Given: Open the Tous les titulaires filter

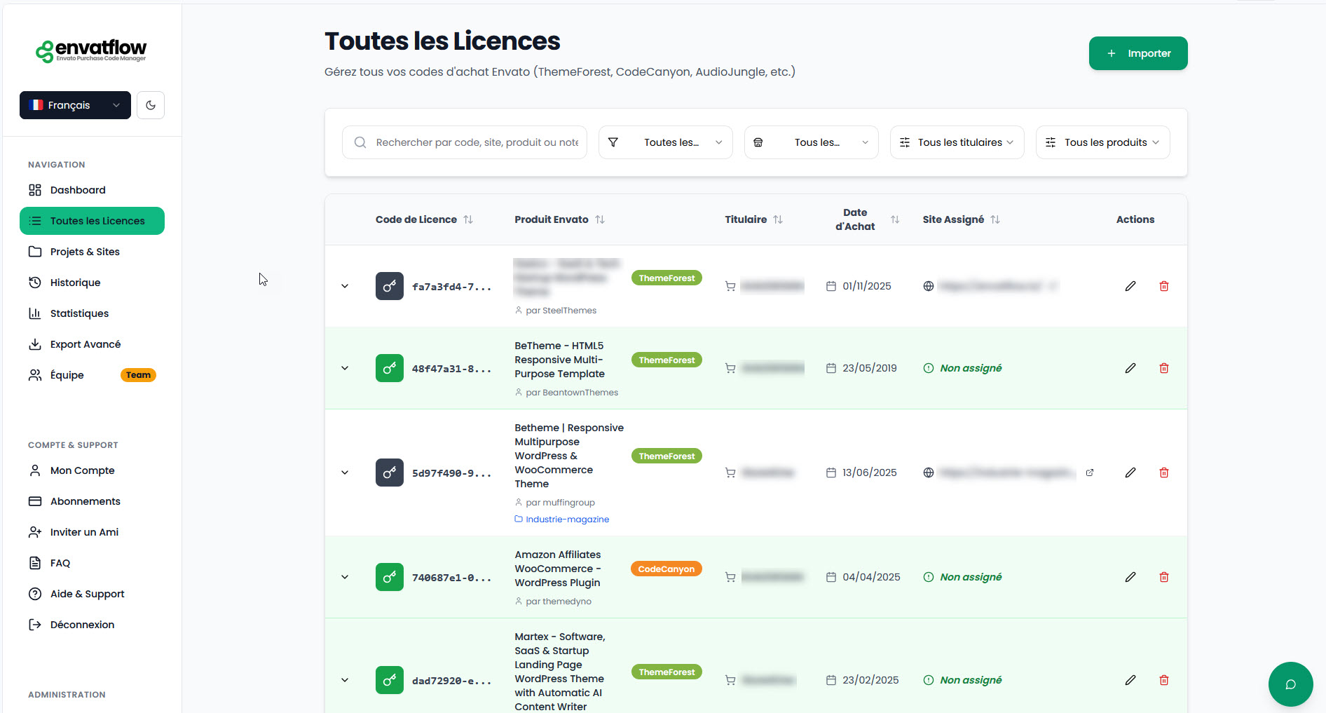Looking at the screenshot, I should click(x=957, y=142).
